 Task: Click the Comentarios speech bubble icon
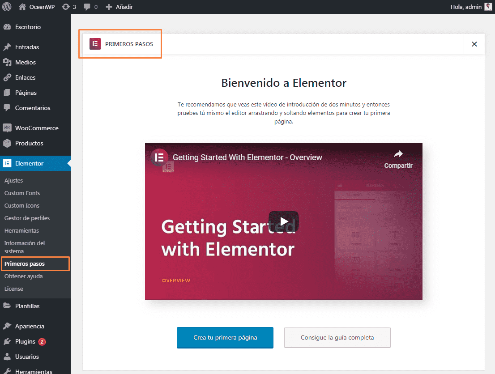tap(7, 108)
